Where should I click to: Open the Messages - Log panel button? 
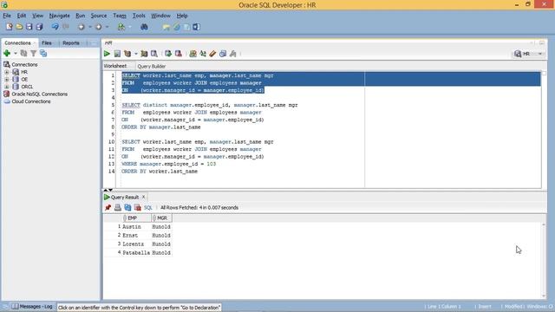point(33,306)
